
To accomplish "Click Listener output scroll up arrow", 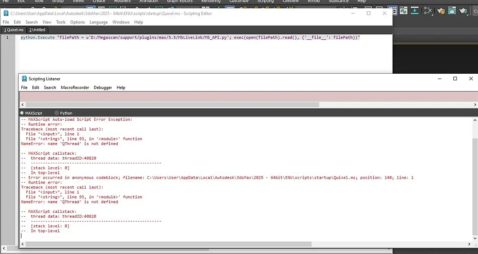I will (475, 120).
